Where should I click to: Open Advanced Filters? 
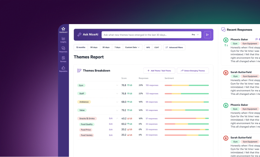click(x=174, y=47)
